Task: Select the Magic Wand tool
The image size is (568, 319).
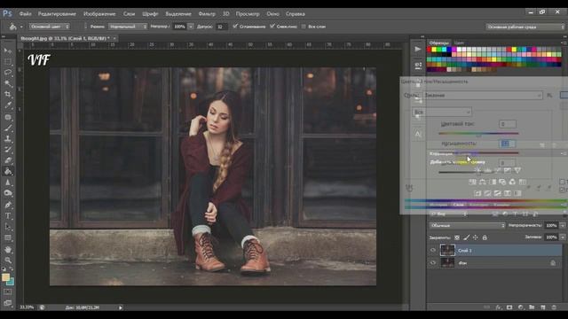Action: coord(8,83)
